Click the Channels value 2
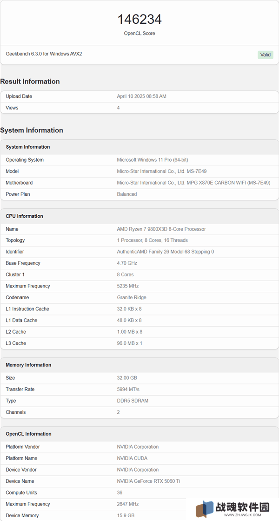Viewport: 279px width, 521px height. (x=118, y=412)
